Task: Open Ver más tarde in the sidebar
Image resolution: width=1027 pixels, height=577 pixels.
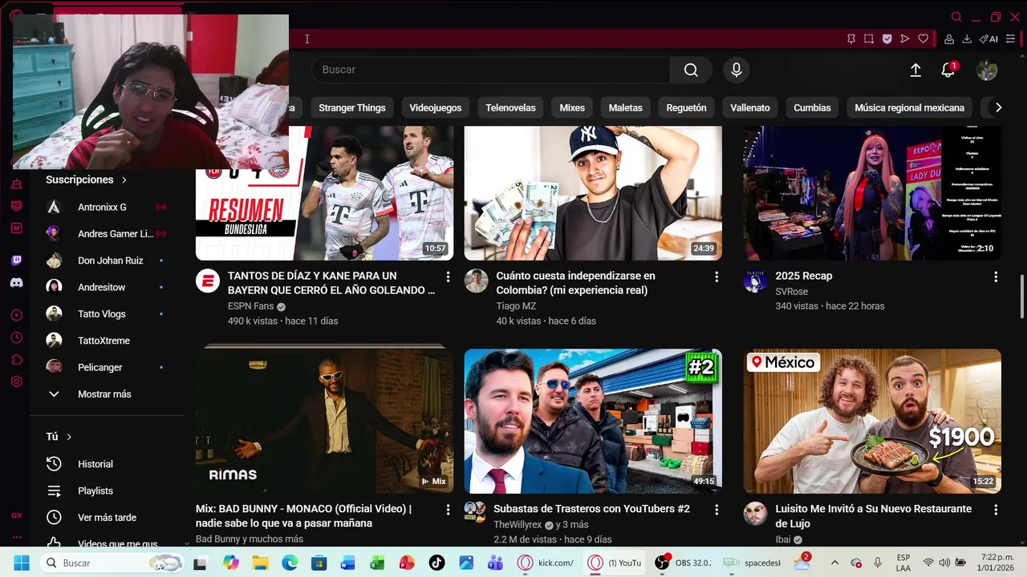Action: coord(107,518)
